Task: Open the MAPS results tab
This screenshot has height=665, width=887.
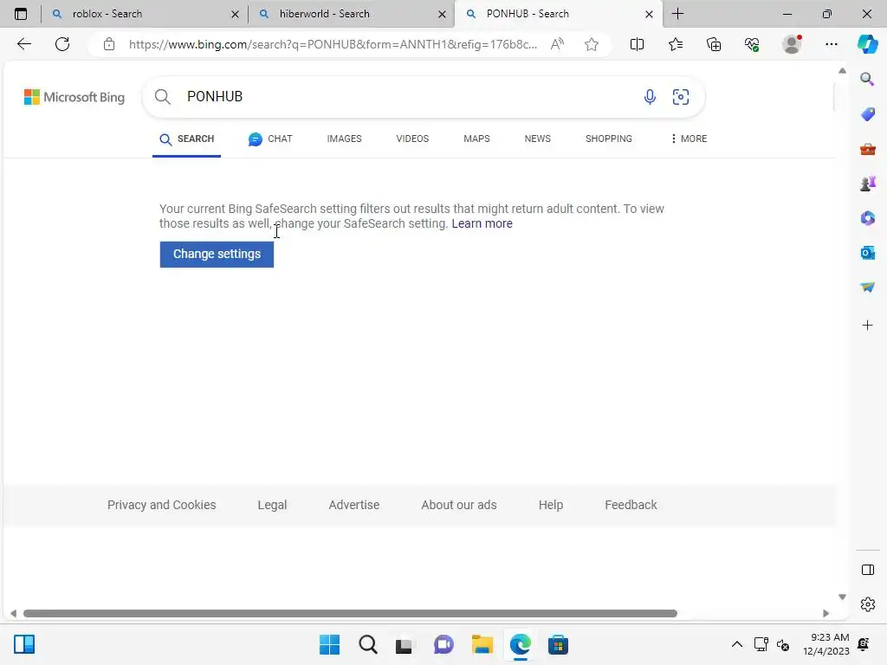Action: pyautogui.click(x=476, y=139)
